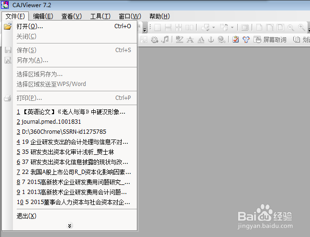
Task: Click the full screen view toolbar icon
Action: coord(245,27)
